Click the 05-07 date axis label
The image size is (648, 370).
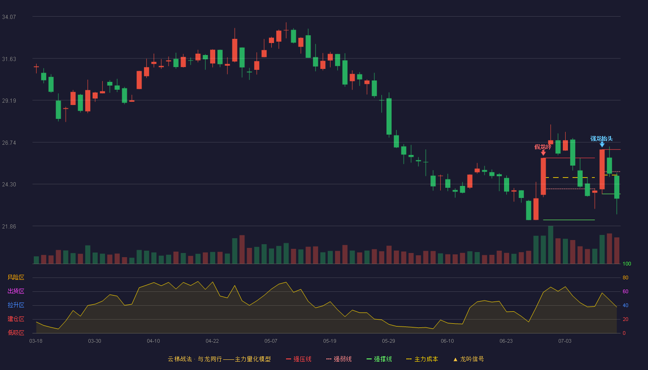click(x=271, y=341)
